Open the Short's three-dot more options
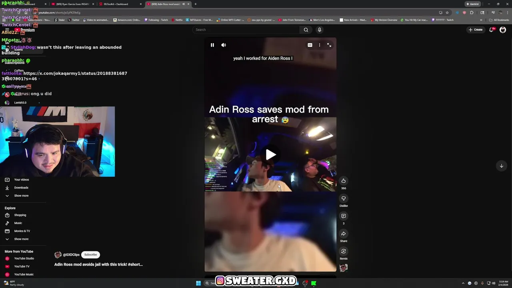 (x=320, y=45)
